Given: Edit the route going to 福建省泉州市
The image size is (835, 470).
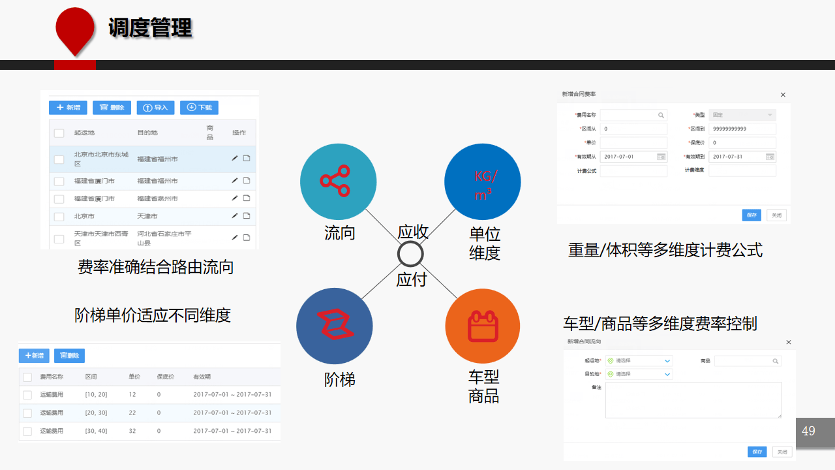Looking at the screenshot, I should pos(235,198).
